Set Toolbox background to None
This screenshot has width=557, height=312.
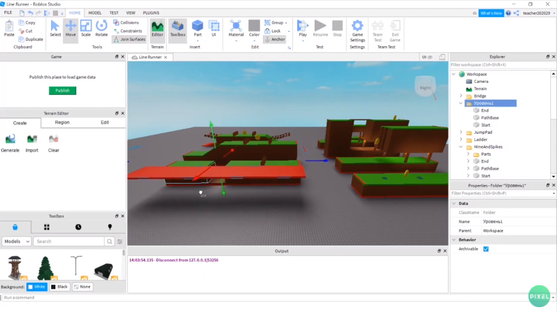pyautogui.click(x=82, y=287)
